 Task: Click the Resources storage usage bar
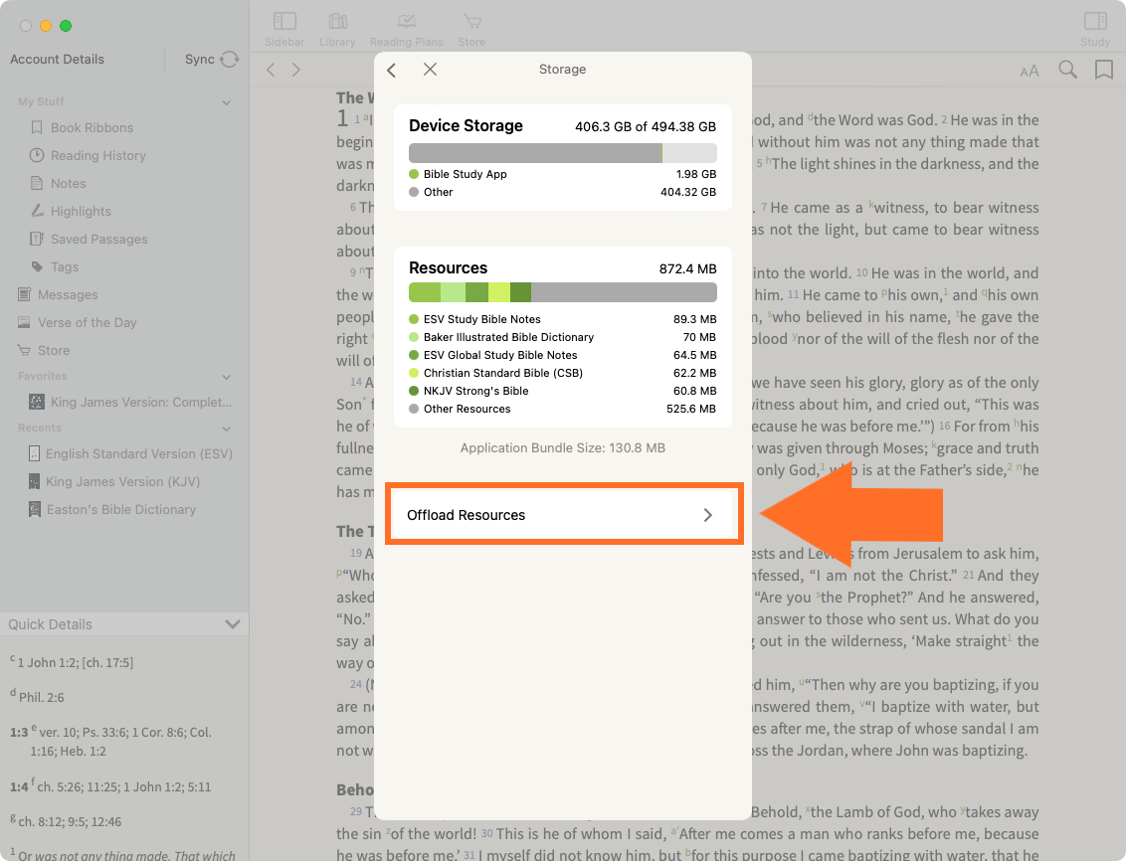pos(562,292)
